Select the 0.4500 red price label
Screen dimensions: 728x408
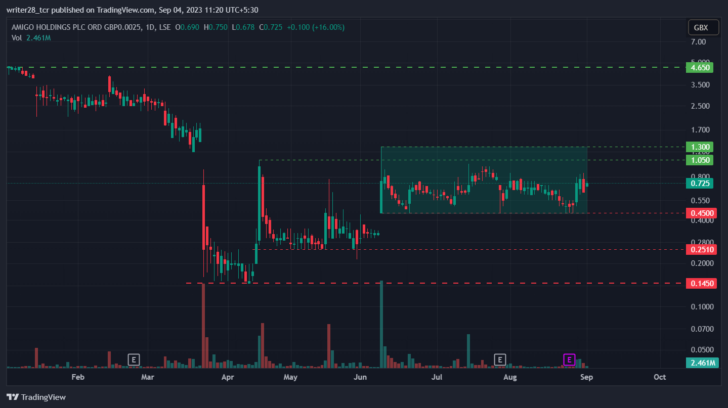701,213
